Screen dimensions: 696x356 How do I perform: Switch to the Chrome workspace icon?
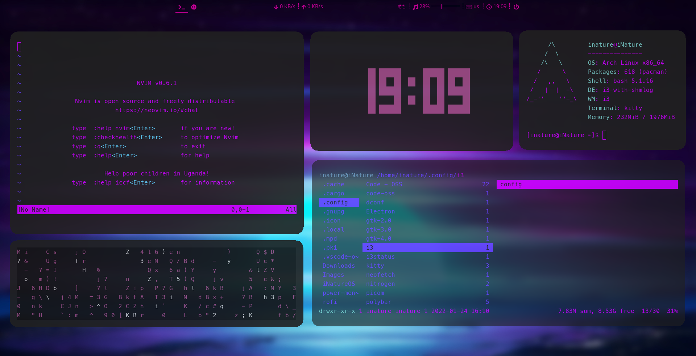(194, 7)
